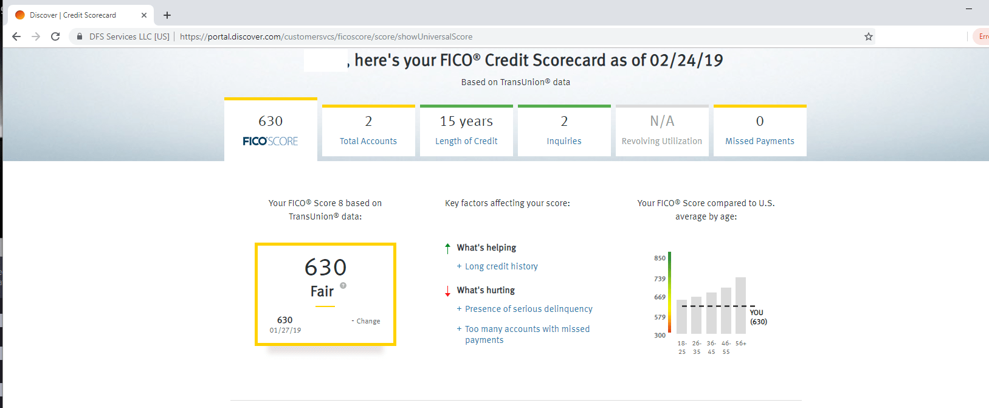Click the What's helping heading
Image resolution: width=989 pixels, height=408 pixels.
point(486,247)
